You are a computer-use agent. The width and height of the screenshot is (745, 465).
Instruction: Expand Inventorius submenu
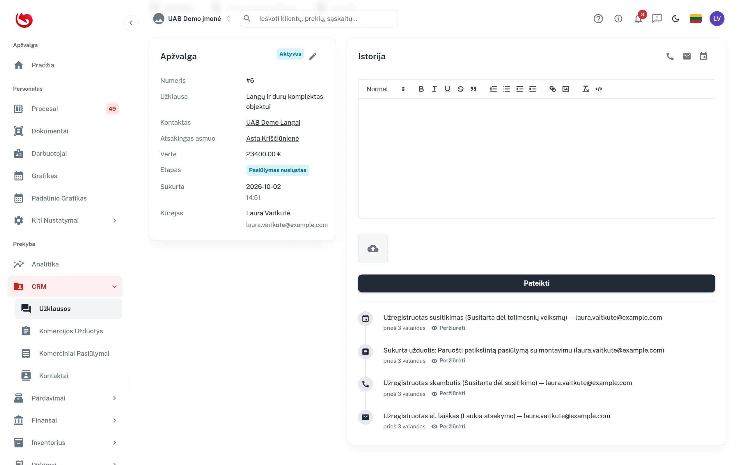click(x=65, y=443)
